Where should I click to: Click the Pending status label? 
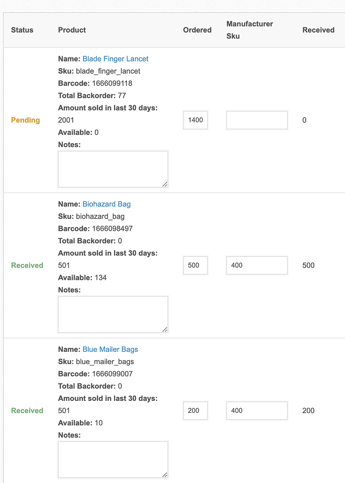(x=25, y=120)
